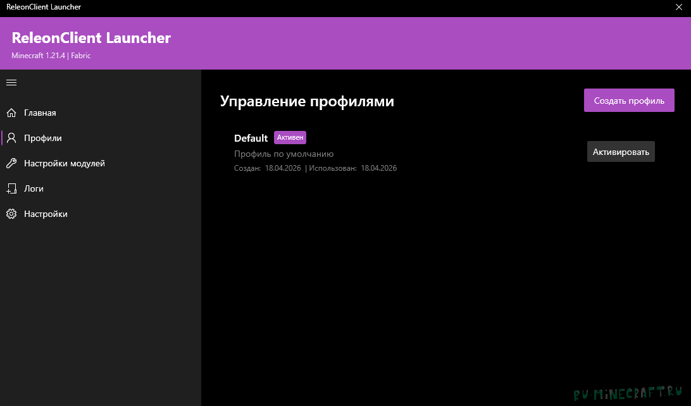Open the Логи section label
Image resolution: width=691 pixels, height=406 pixels.
click(34, 188)
